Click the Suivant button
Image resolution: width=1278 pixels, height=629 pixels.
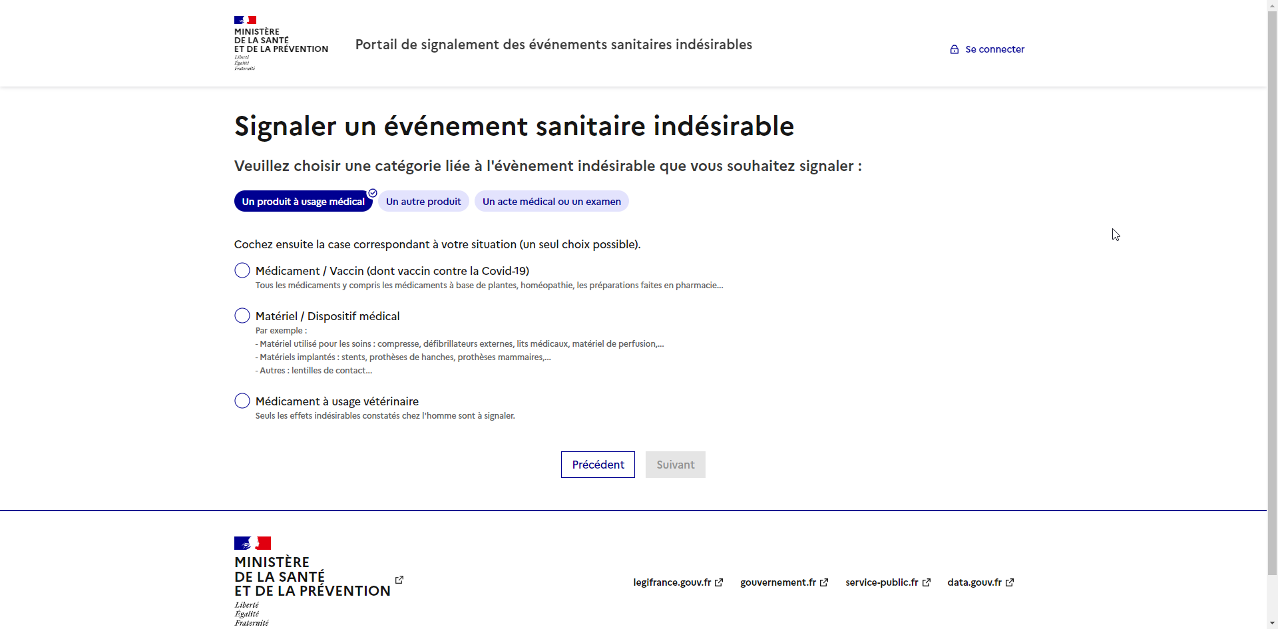(675, 465)
